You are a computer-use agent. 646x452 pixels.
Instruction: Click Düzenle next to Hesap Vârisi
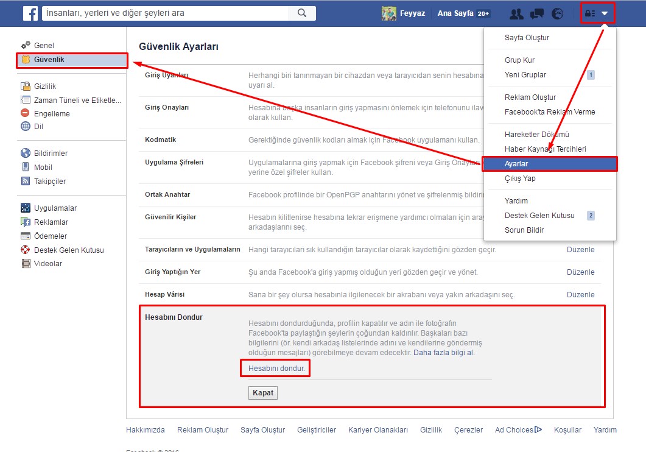580,295
